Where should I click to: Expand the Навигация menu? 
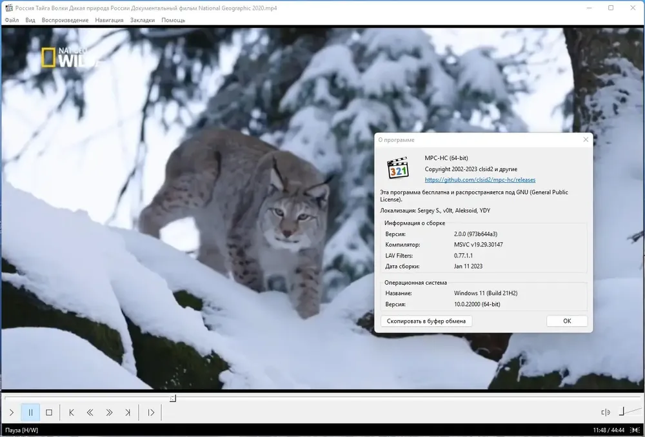click(x=109, y=20)
